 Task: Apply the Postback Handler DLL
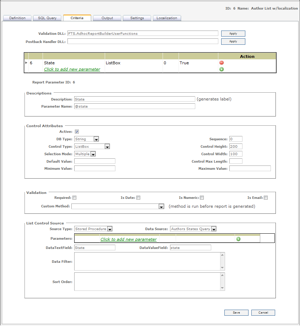point(233,42)
